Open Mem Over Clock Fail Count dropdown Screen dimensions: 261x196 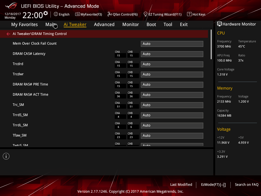172,44
